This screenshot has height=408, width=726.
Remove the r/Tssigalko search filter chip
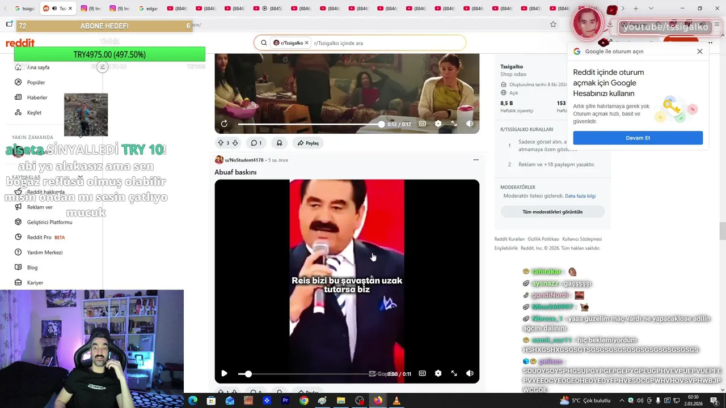tap(306, 43)
